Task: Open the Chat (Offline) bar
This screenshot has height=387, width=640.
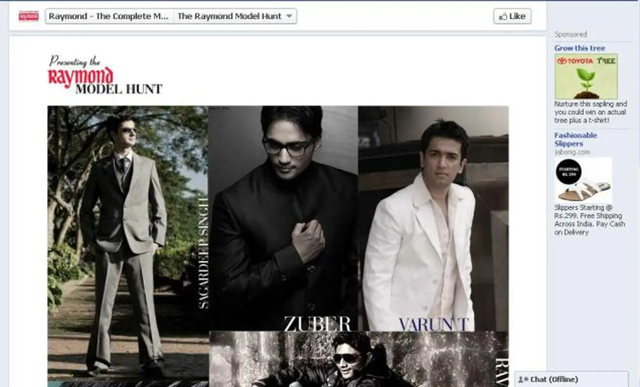Action: coord(571,379)
